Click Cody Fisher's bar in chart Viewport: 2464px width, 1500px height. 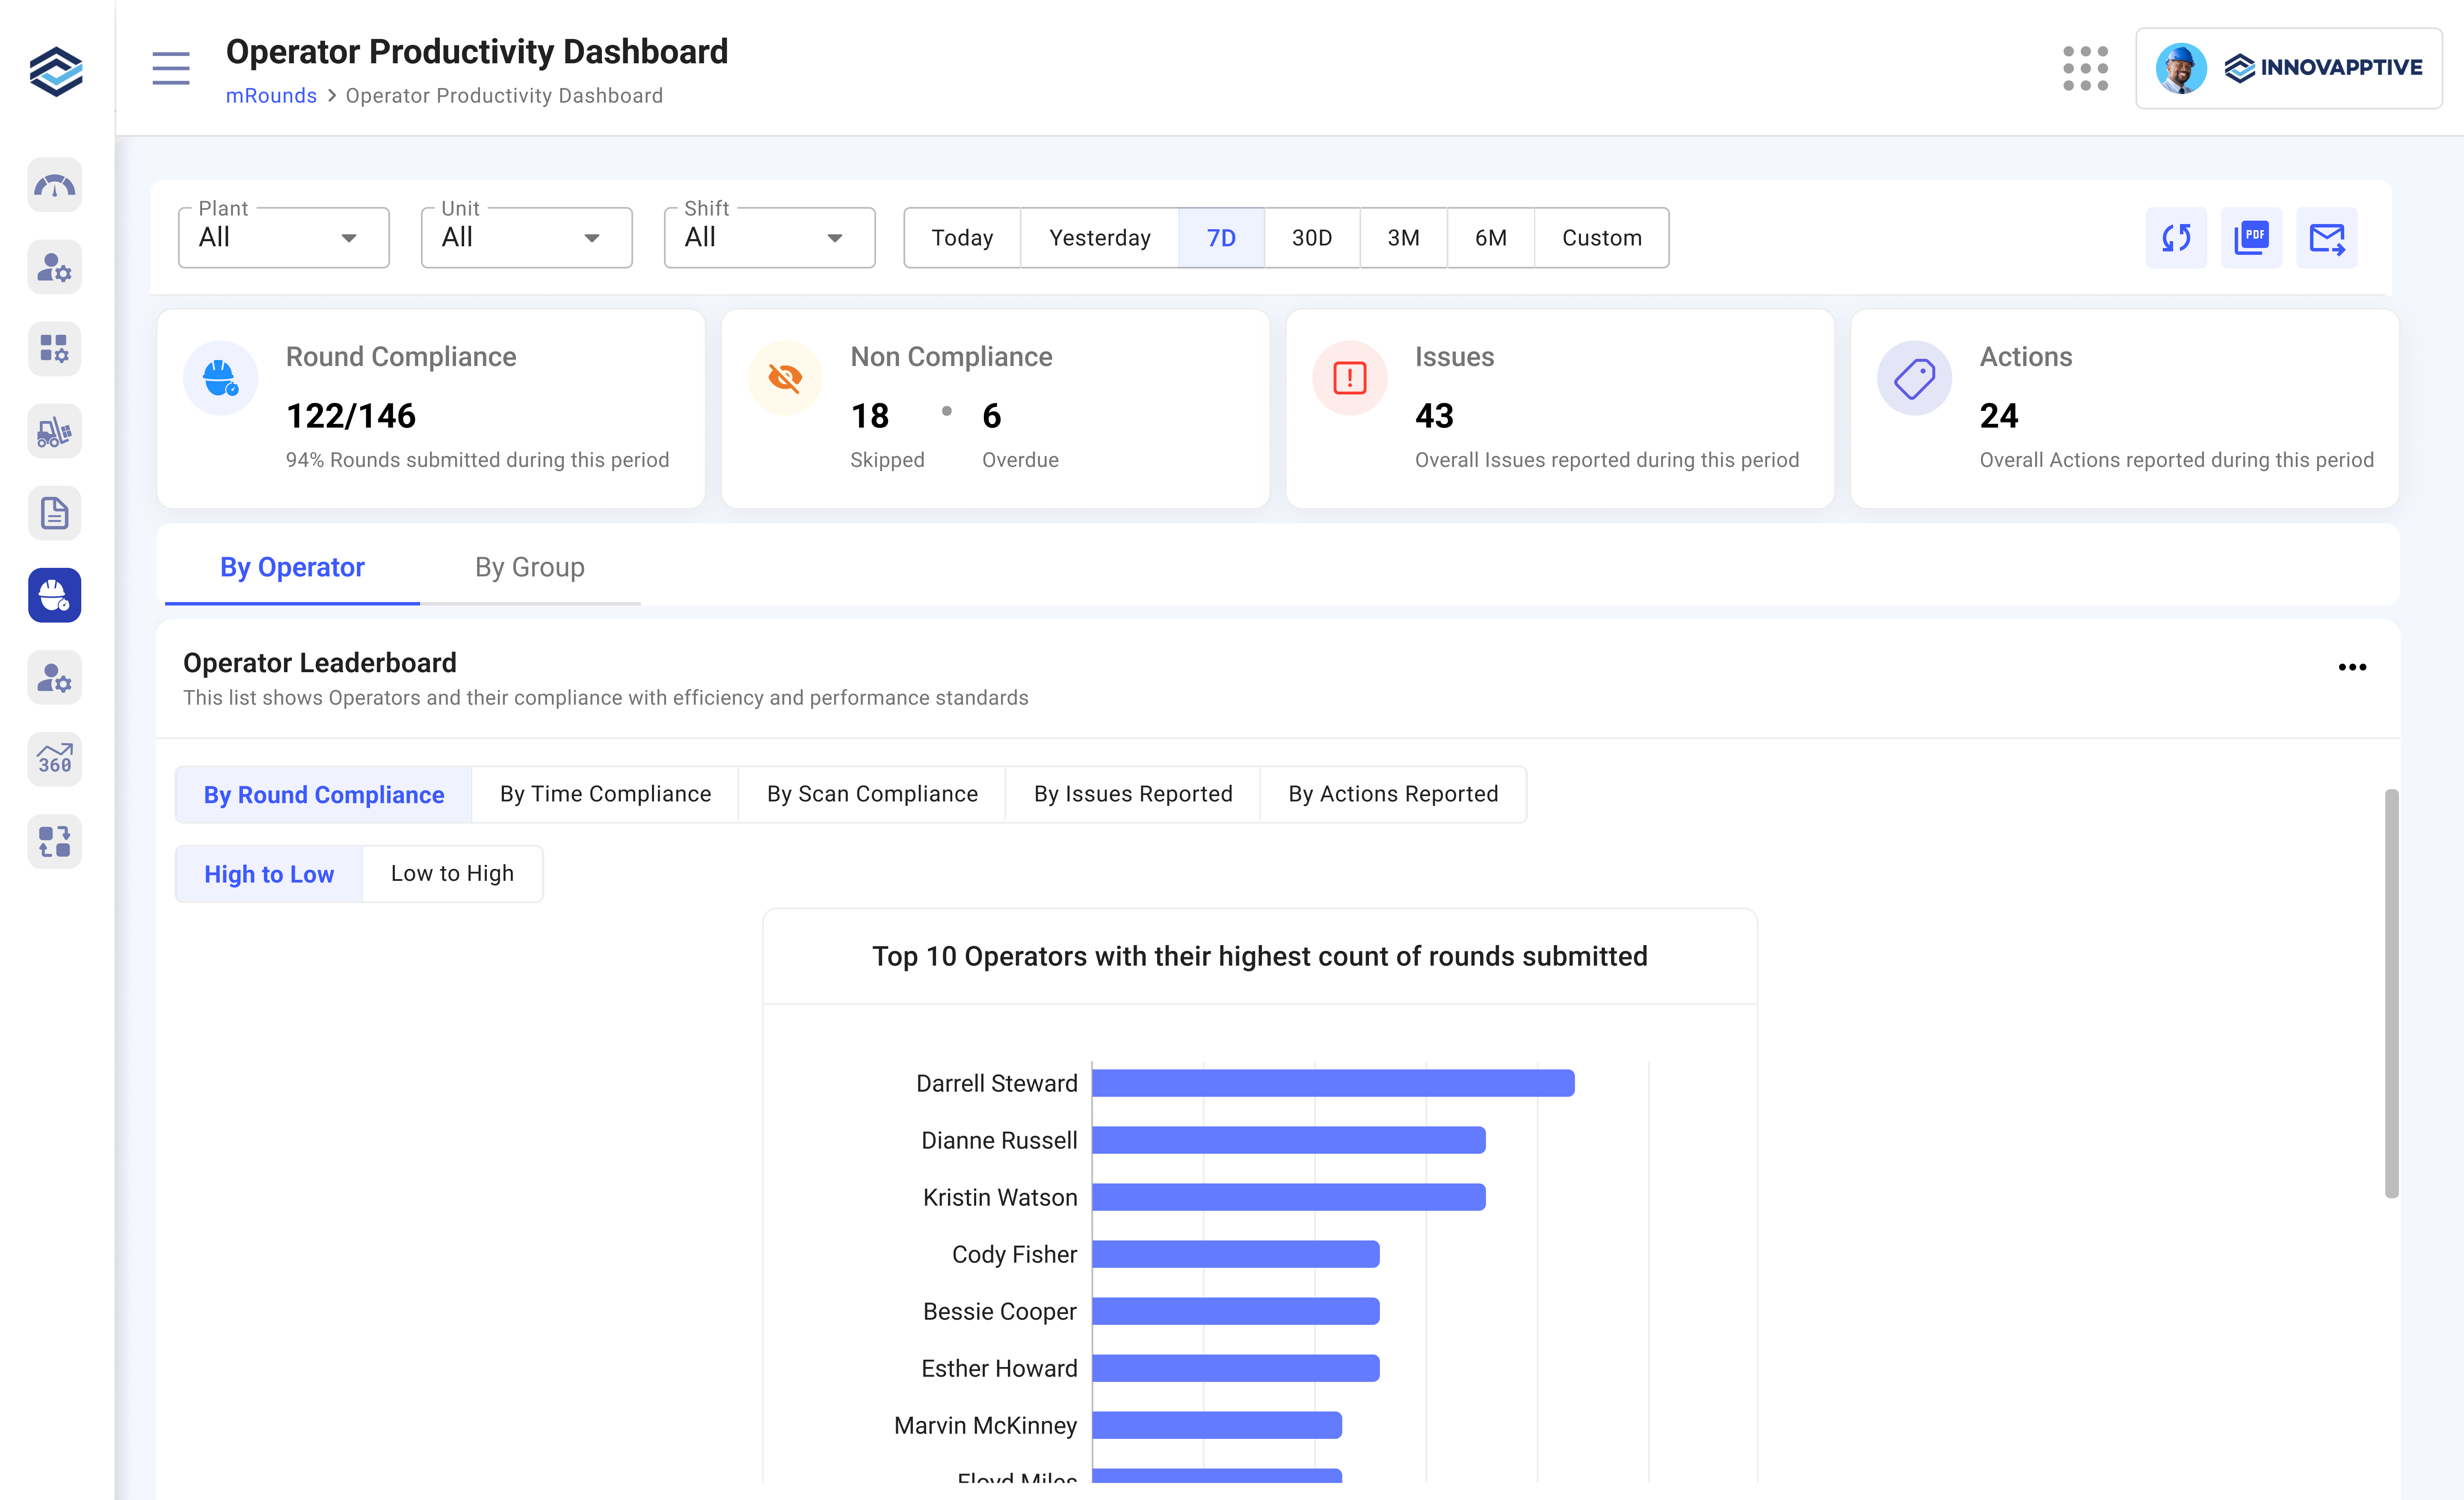(1236, 1254)
